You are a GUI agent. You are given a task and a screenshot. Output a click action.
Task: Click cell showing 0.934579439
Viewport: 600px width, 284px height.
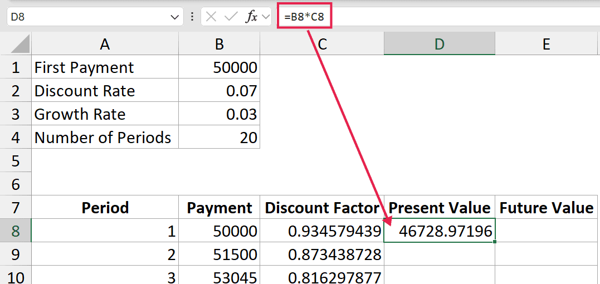tap(322, 231)
